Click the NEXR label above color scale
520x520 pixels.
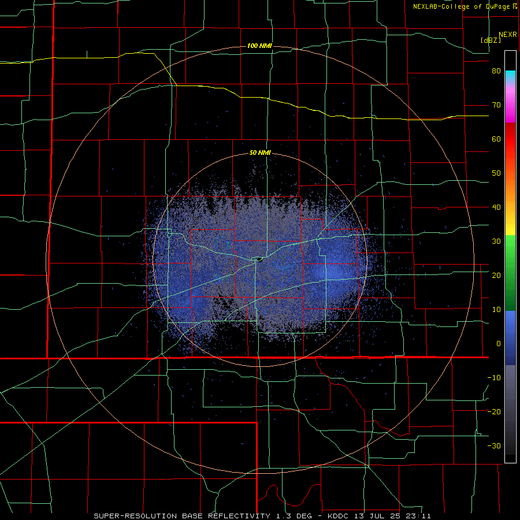[x=508, y=35]
